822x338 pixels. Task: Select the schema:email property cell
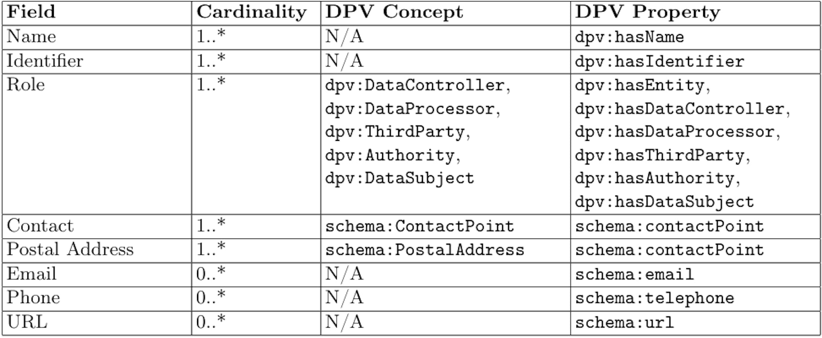[634, 275]
